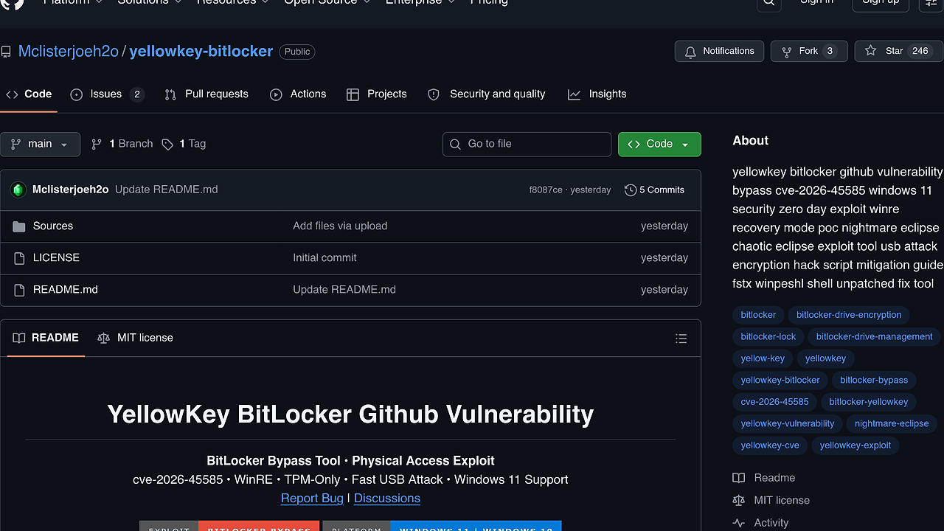Image resolution: width=944 pixels, height=531 pixels.
Task: Select the bitlocker-drive-encryption topic tag
Action: pos(849,315)
